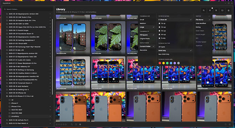
Task: Expand the 2025-09-26-iPhone-Air folder chevron
Action: (50, 93)
